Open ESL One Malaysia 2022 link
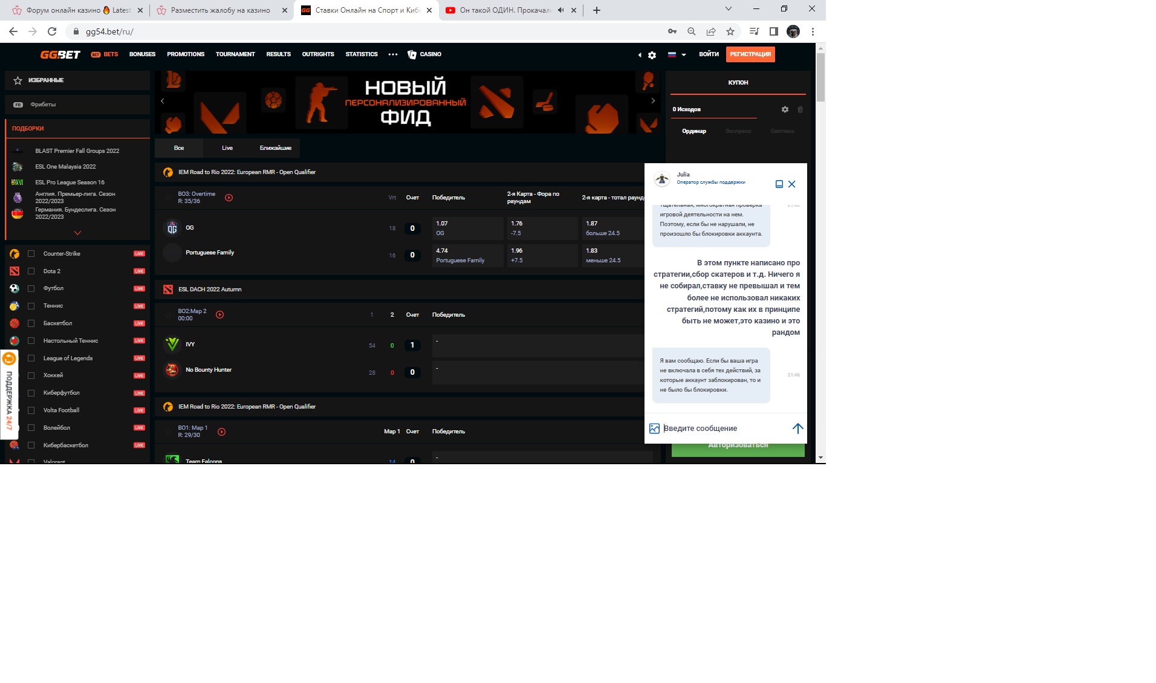Screen dimensions: 1156x683 pos(65,167)
